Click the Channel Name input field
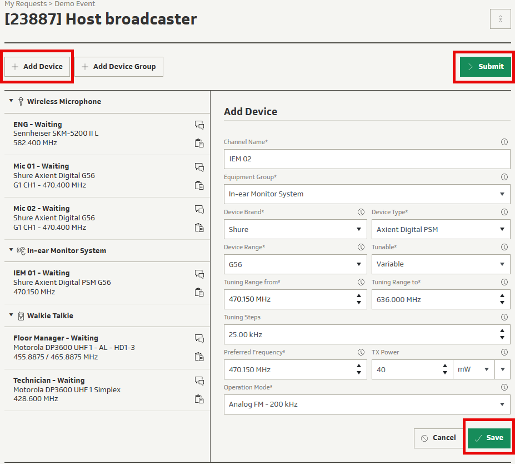The width and height of the screenshot is (515, 464). [x=367, y=159]
